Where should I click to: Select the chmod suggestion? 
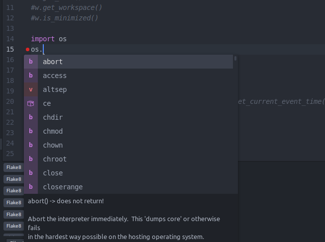pos(128,131)
